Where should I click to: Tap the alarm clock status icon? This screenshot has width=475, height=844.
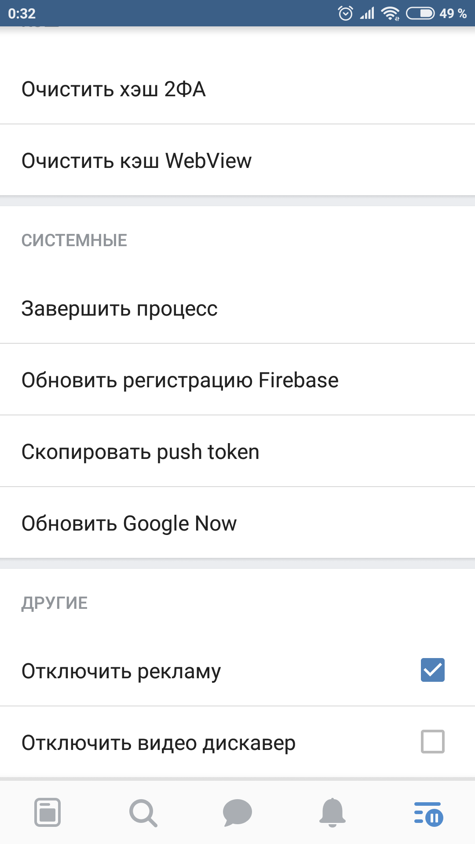click(x=345, y=13)
